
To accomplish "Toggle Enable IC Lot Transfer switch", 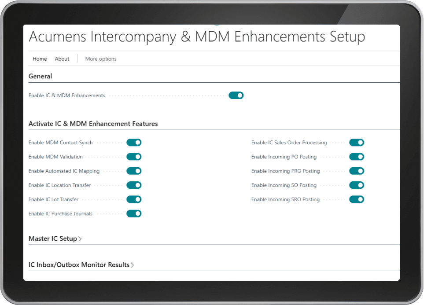I will [x=134, y=199].
